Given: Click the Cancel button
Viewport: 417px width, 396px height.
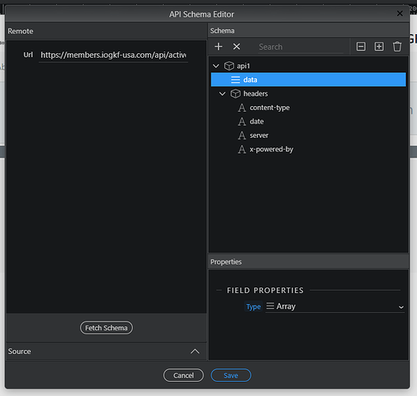Looking at the screenshot, I should pos(184,375).
